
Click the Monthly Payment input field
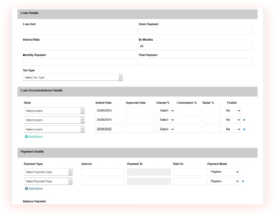click(x=79, y=62)
